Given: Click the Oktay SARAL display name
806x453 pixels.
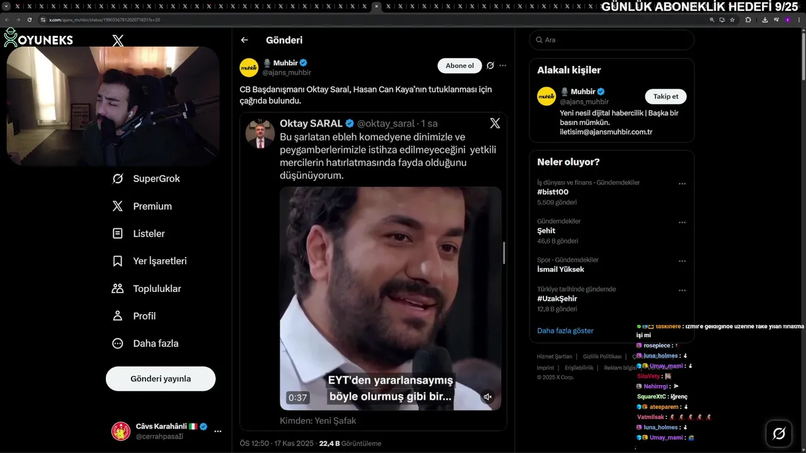Looking at the screenshot, I should [311, 123].
